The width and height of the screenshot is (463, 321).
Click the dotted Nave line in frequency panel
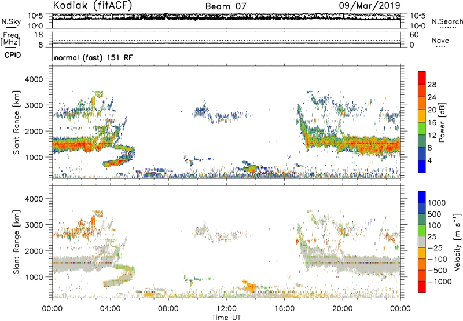click(x=226, y=41)
